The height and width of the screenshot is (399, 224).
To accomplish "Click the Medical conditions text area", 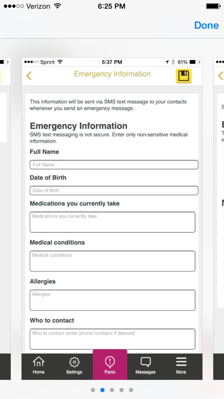I will pos(112,261).
